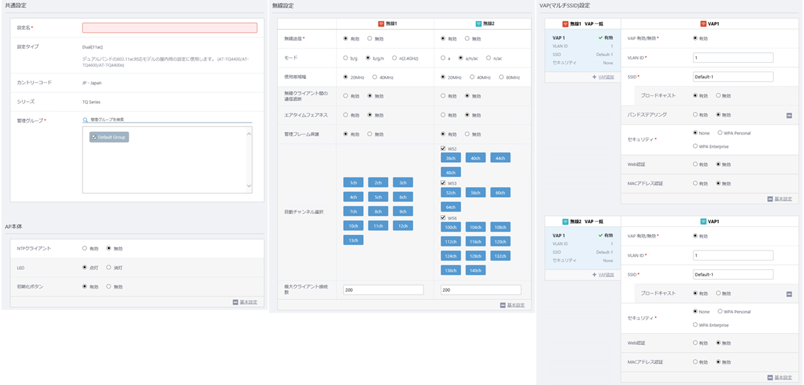
Task: Click the magnifier icon in 管理グループ search
Action: coord(86,119)
